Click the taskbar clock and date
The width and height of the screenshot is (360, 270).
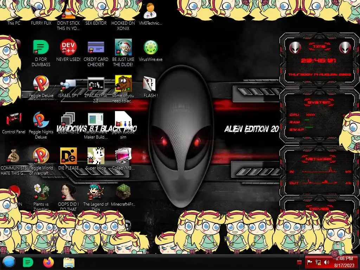click(x=344, y=262)
